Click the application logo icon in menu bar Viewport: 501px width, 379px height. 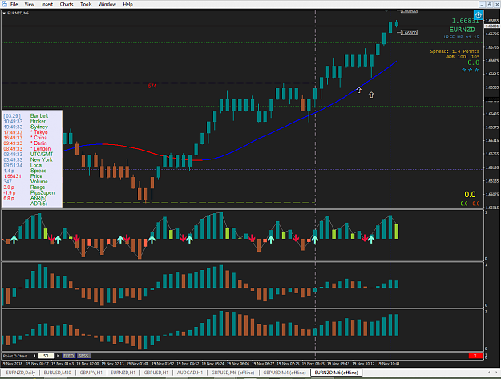pyautogui.click(x=4, y=4)
